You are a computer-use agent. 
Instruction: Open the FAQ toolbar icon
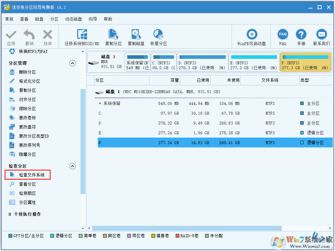pyautogui.click(x=283, y=35)
